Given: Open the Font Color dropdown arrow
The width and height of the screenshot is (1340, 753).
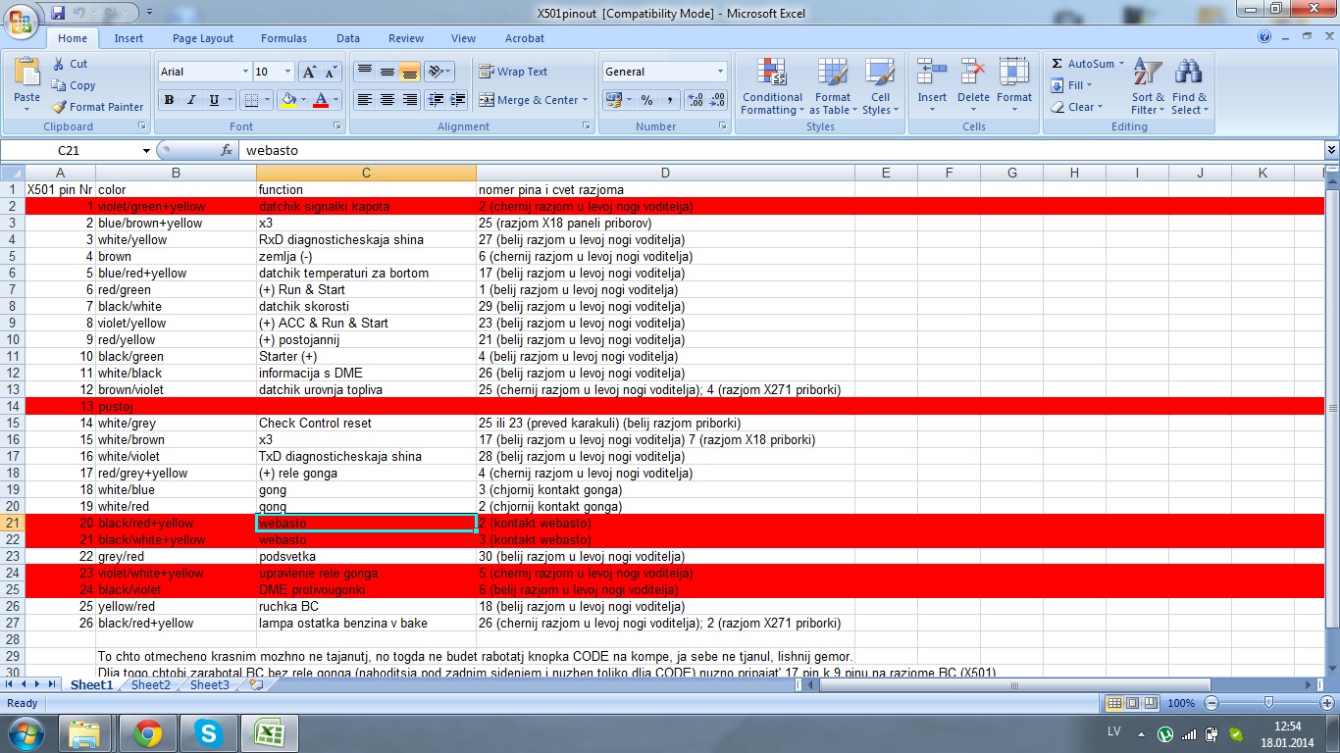Looking at the screenshot, I should point(335,100).
